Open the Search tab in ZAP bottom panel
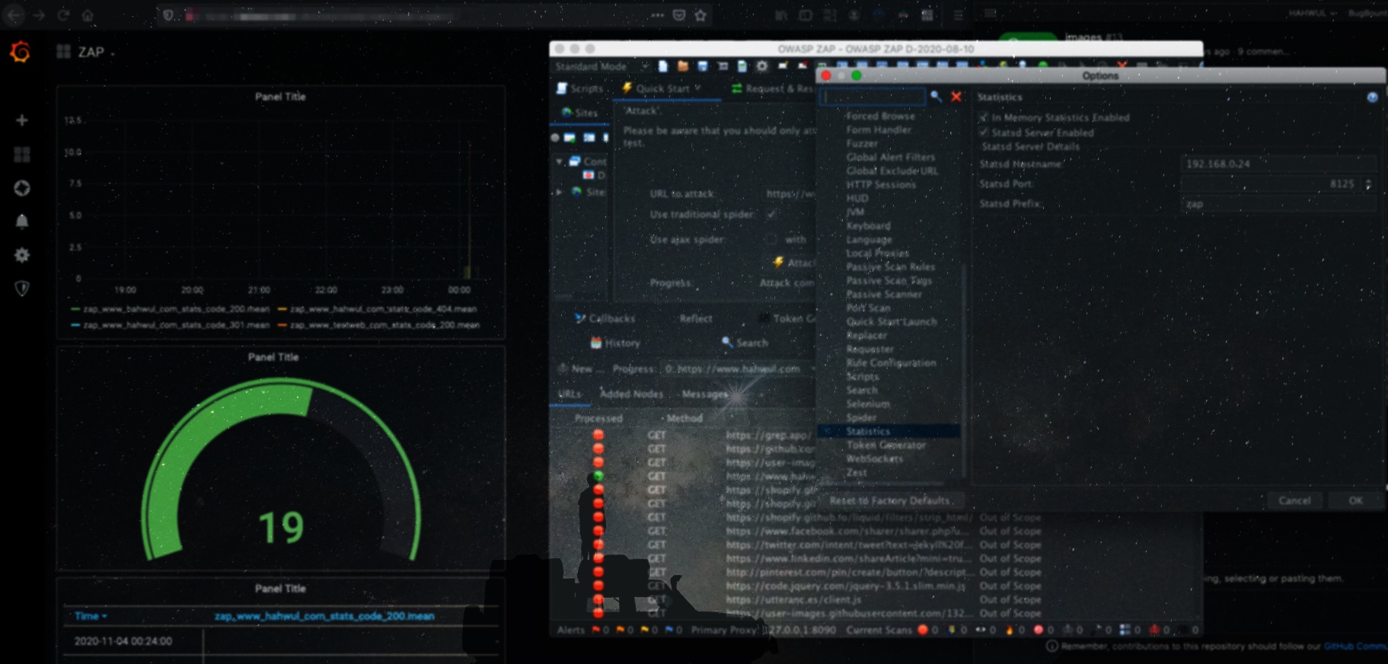The width and height of the screenshot is (1388, 664). 745,343
